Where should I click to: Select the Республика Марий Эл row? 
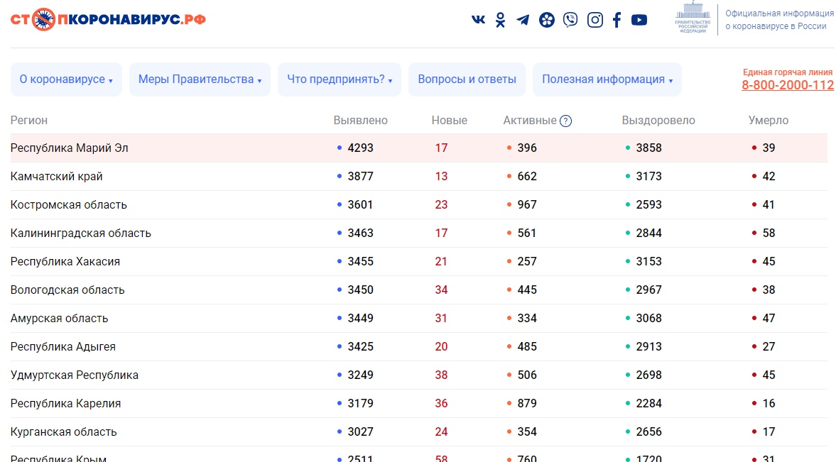click(70, 148)
